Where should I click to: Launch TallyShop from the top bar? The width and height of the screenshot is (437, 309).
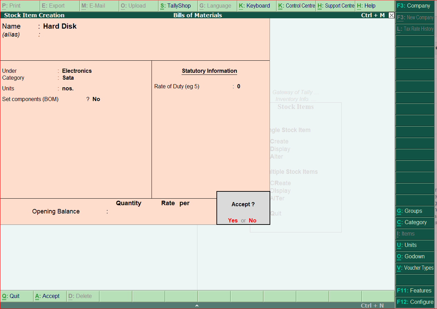(x=178, y=6)
